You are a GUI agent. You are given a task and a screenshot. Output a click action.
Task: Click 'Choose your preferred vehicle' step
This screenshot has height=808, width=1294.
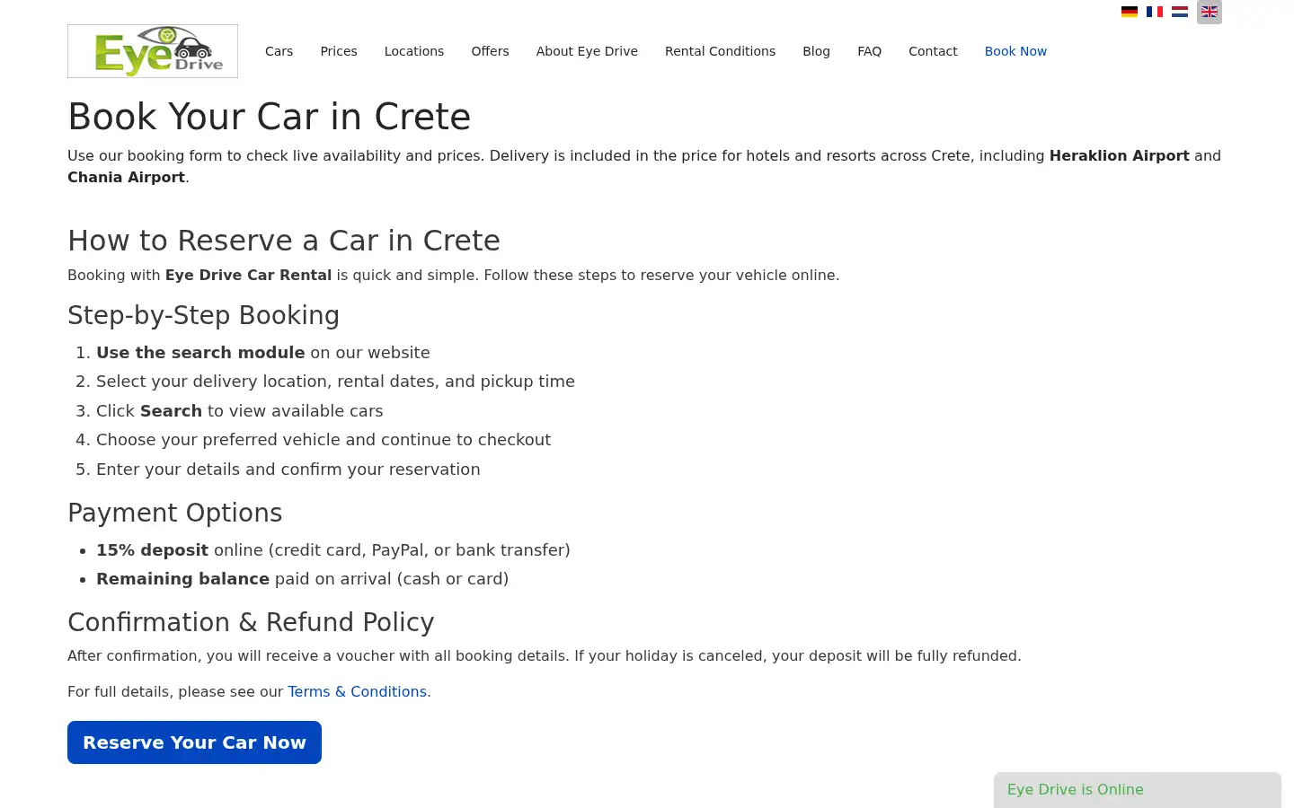[x=323, y=440]
